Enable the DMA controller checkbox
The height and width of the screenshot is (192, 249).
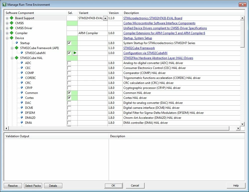(x=69, y=123)
